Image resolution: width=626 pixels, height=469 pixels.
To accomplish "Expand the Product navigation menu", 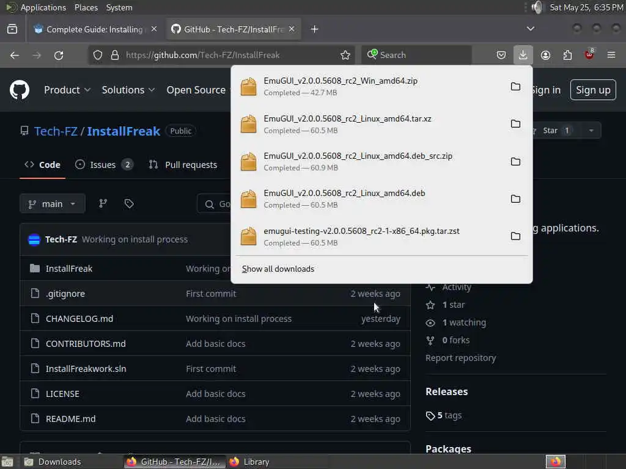I will 67,90.
